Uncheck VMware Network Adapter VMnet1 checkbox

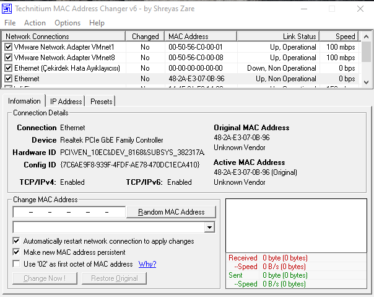pyautogui.click(x=8, y=47)
